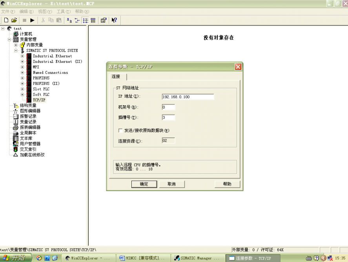This screenshot has width=348, height=262.
Task: Expand the Named Connections node
Action: [x=22, y=72]
